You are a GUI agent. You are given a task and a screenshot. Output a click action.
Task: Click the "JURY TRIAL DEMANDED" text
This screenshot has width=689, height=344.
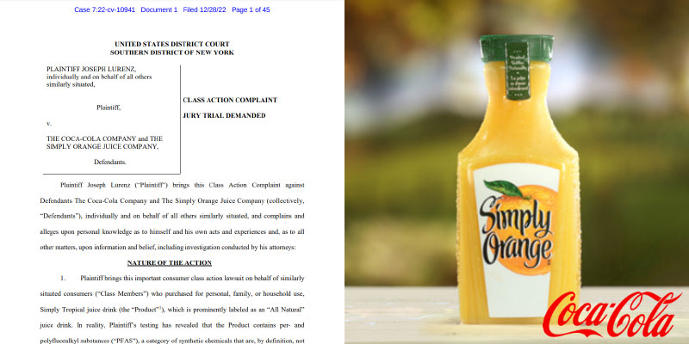click(x=224, y=115)
